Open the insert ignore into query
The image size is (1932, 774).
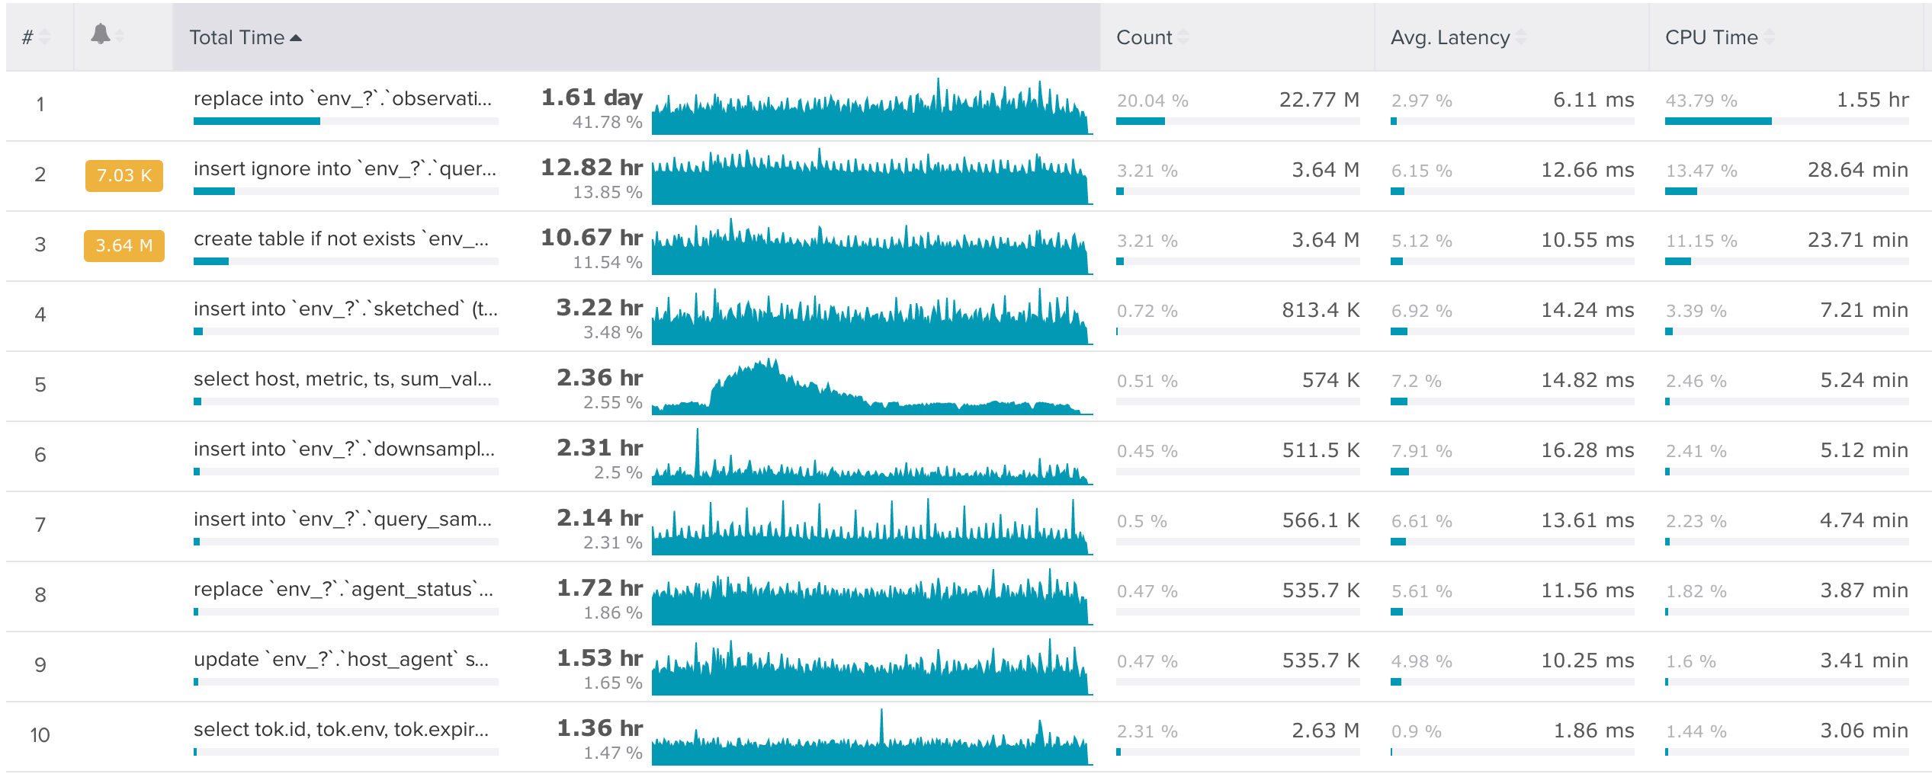pyautogui.click(x=345, y=169)
